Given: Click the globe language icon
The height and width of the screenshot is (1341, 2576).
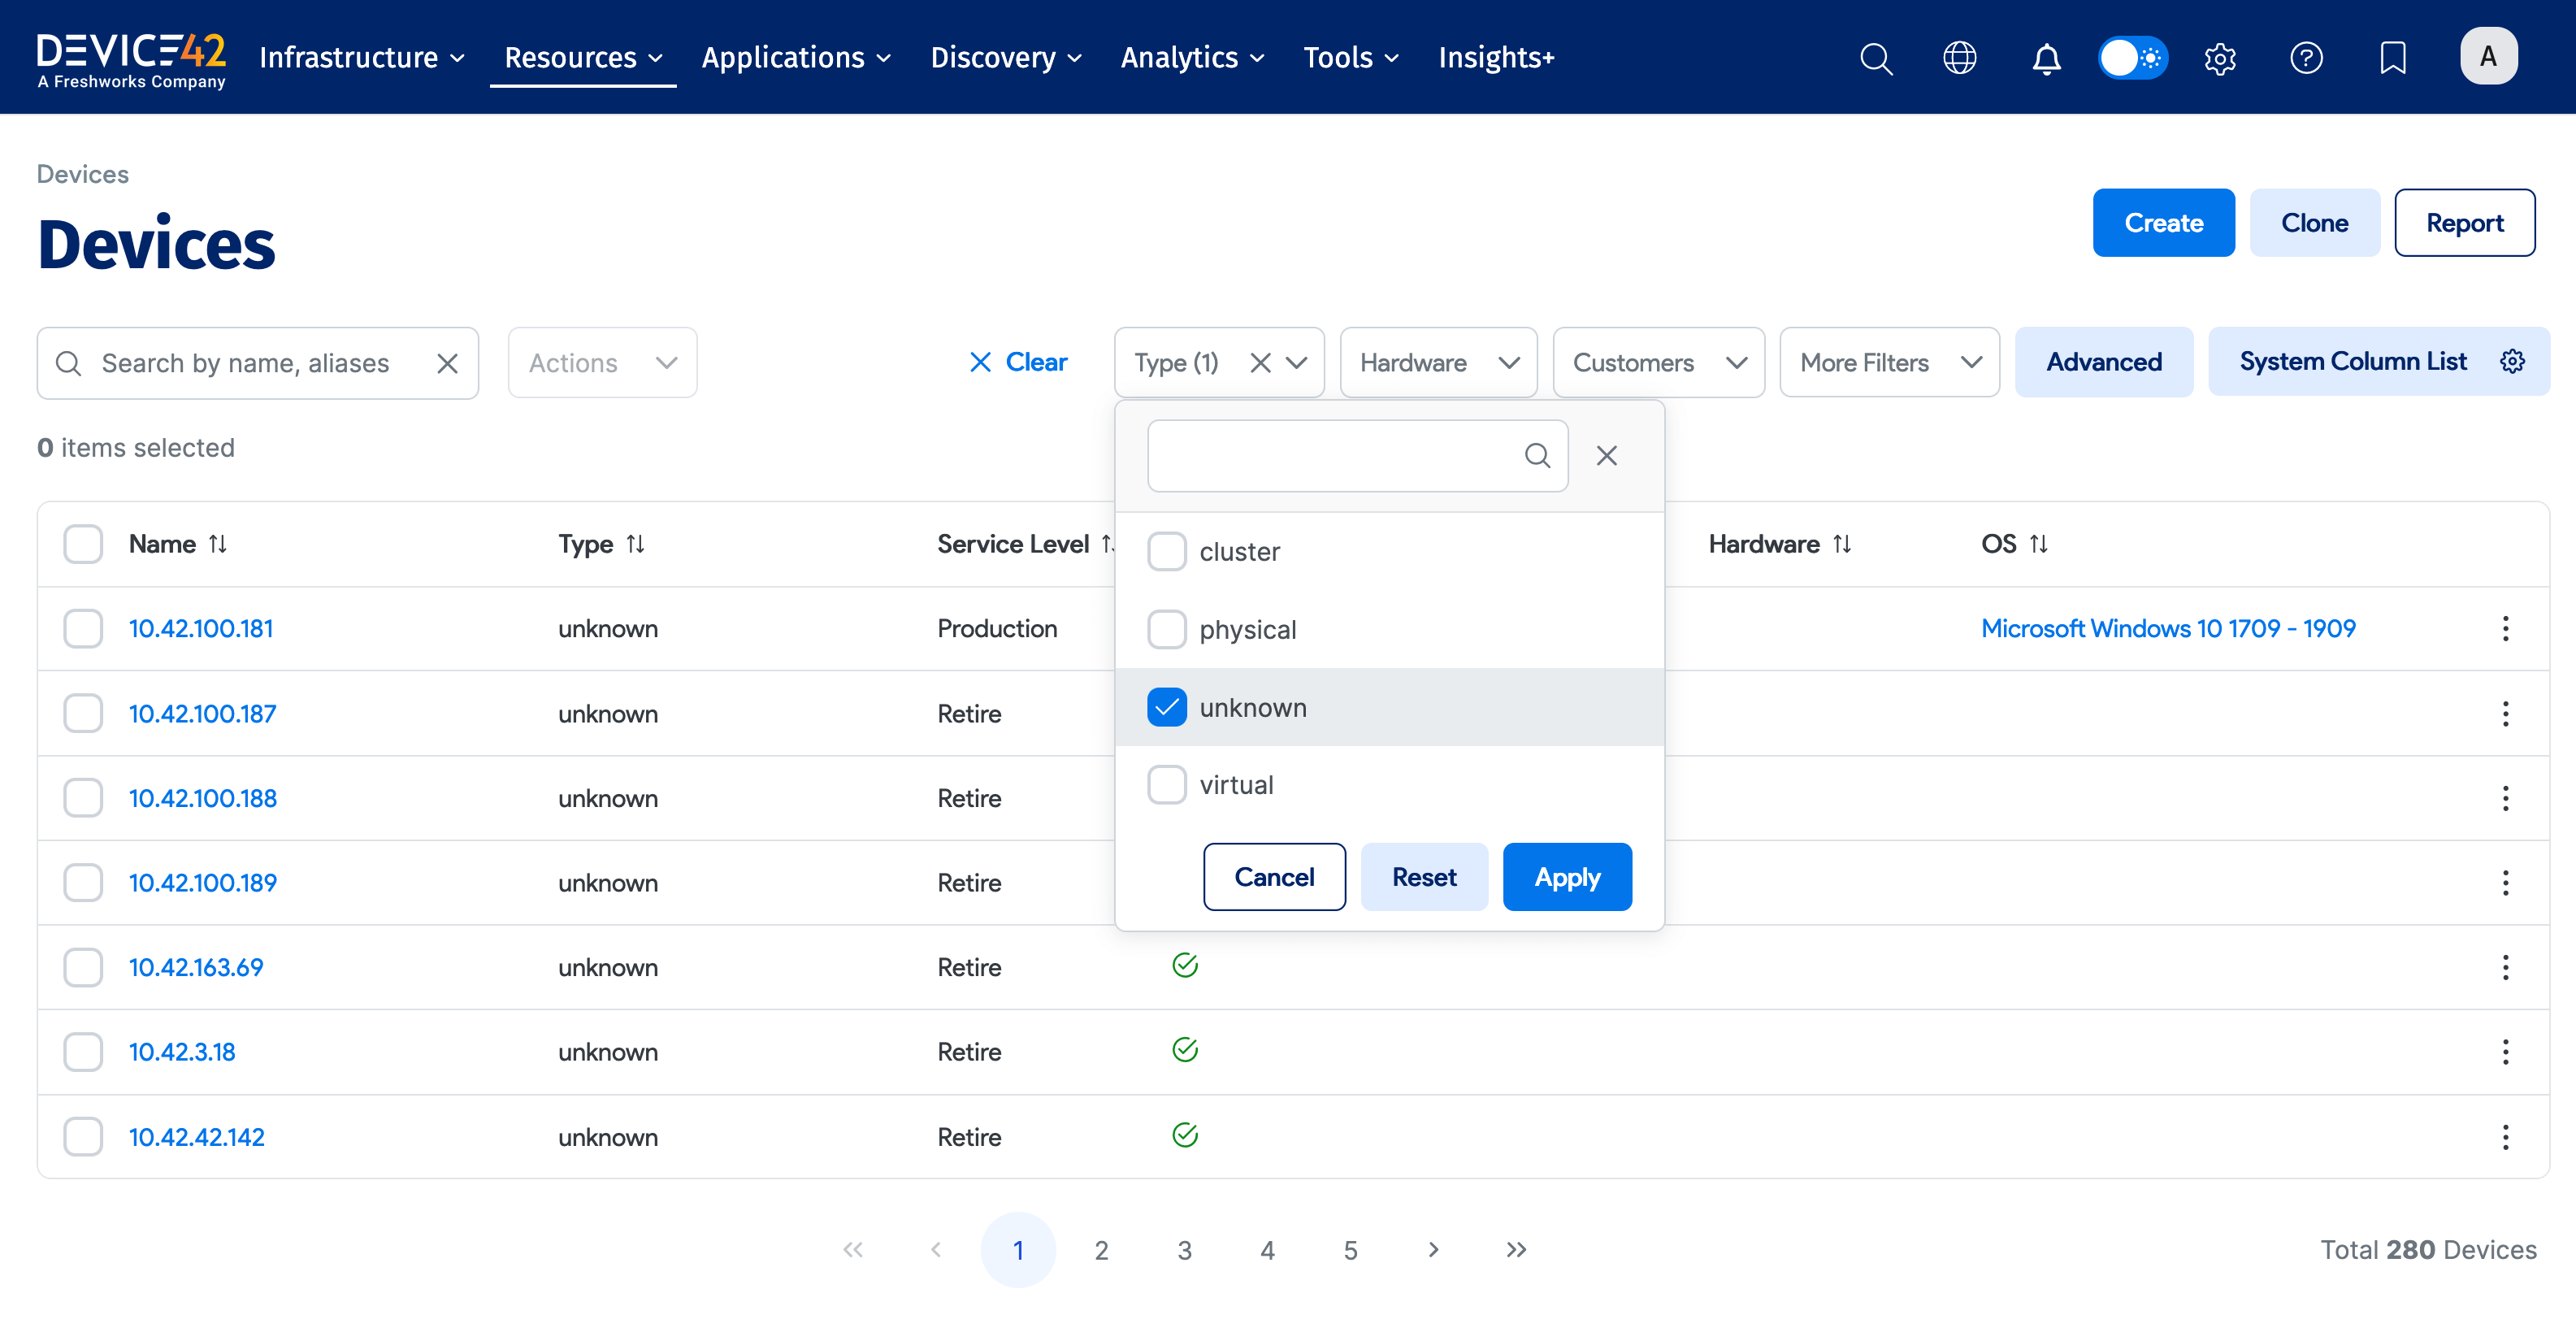Looking at the screenshot, I should coord(1960,58).
